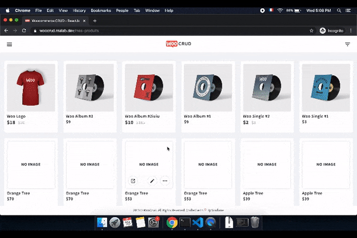Viewport: 357px width, 238px height.
Task: Click the Woo Single #2 title
Action: pyautogui.click(x=256, y=116)
